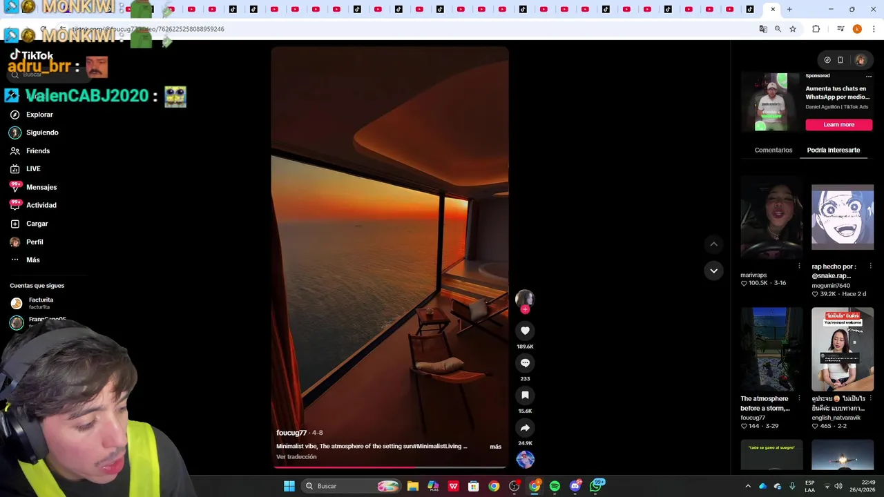
Task: Open the WhatsApp ad thumbnail
Action: coord(771,101)
